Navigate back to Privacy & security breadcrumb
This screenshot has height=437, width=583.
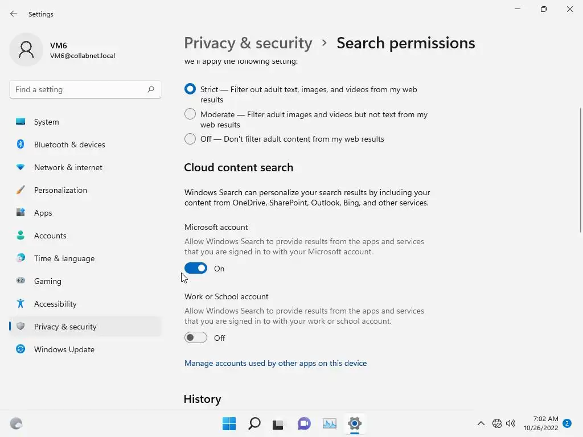click(x=248, y=43)
